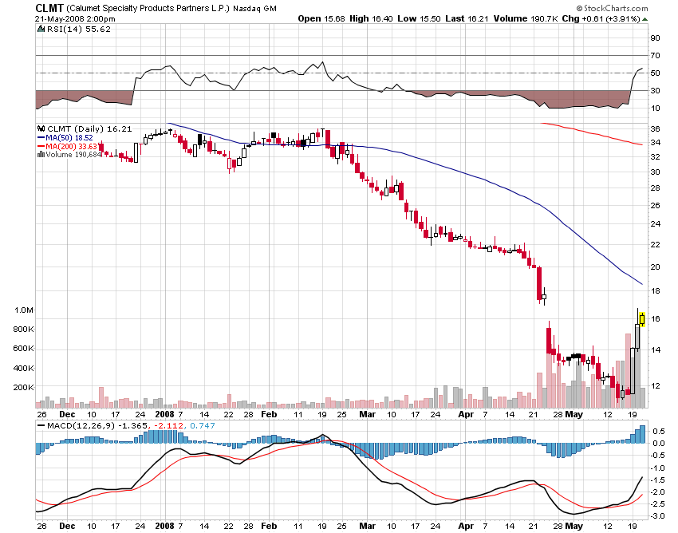The image size is (678, 533).
Task: Click May on the date axis under the volume bars
Action: coord(574,414)
